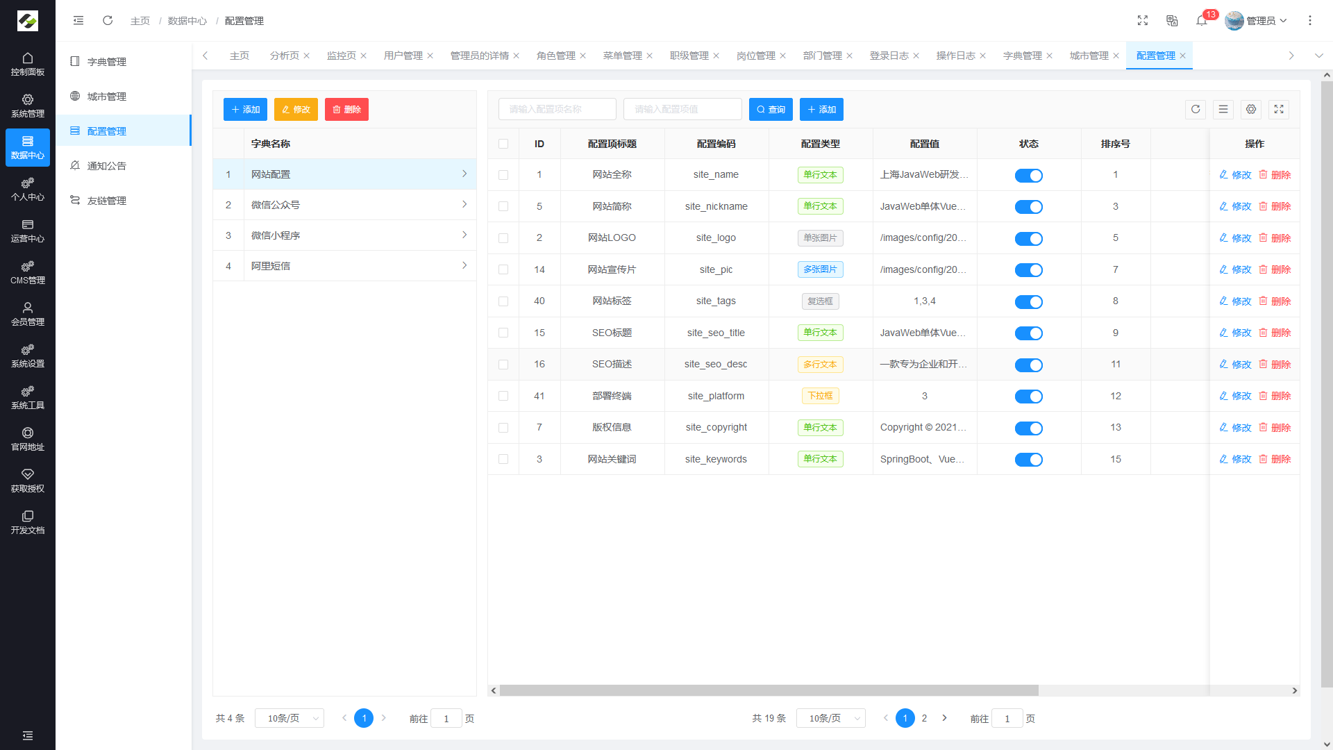
Task: Click the fullscreen icon in top header
Action: point(1143,21)
